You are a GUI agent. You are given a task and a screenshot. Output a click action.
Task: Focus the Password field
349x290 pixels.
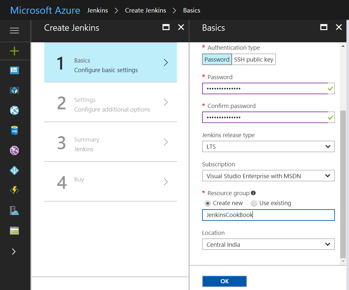click(268, 88)
